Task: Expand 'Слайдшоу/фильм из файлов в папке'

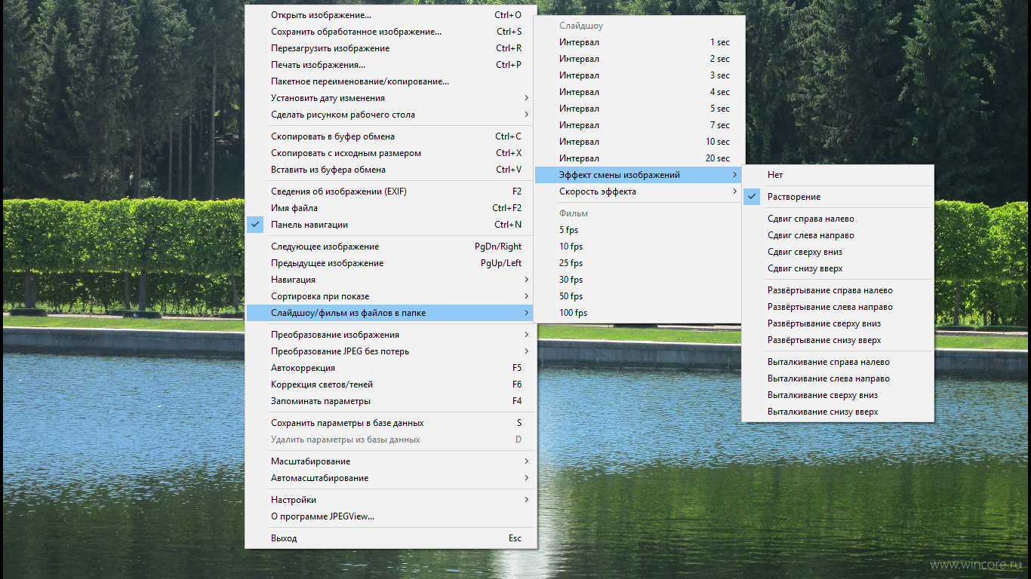Action: pos(390,313)
